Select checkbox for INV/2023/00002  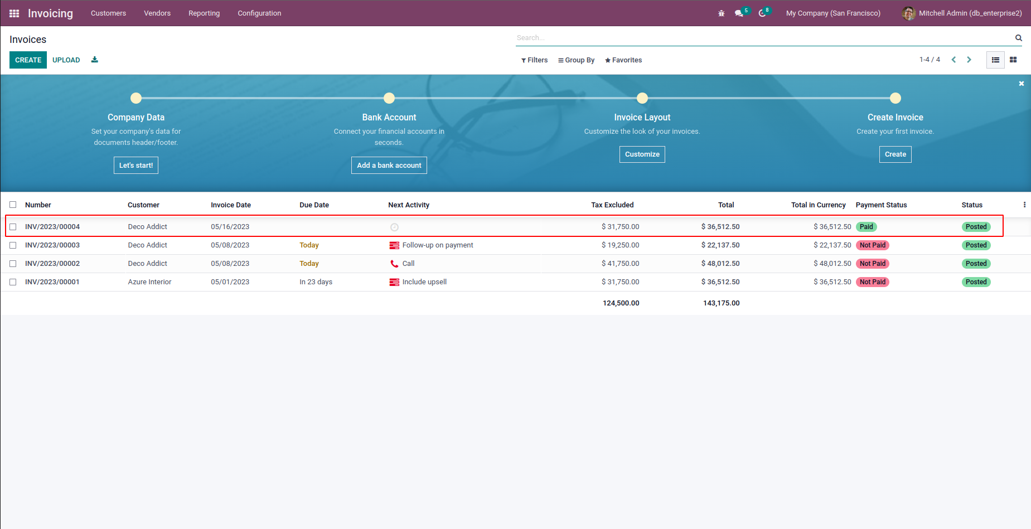[13, 264]
